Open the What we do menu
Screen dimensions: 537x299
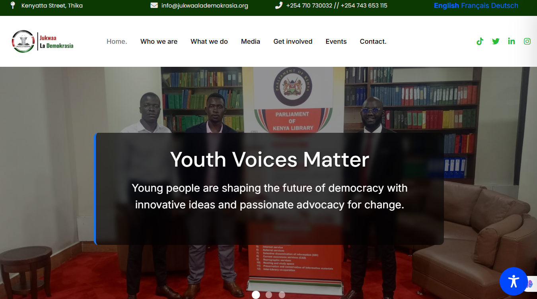click(209, 41)
